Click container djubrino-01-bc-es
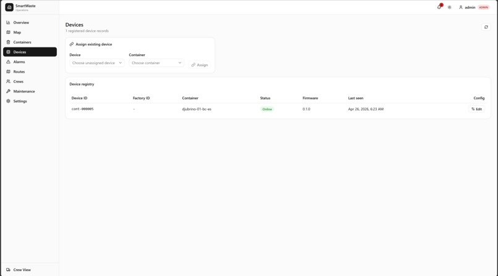 (x=196, y=109)
